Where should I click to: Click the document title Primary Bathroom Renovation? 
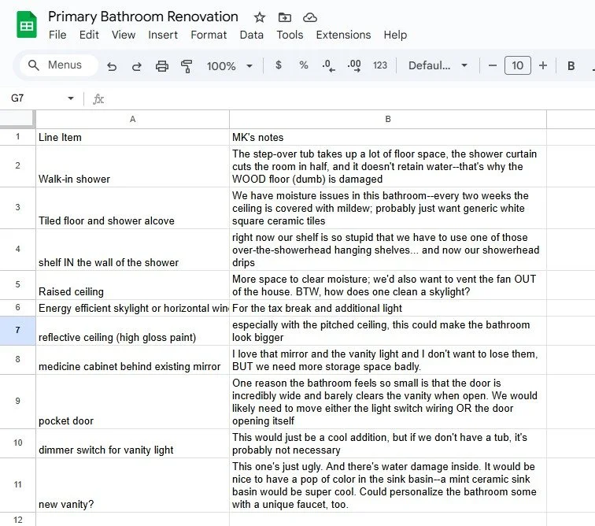tap(143, 17)
